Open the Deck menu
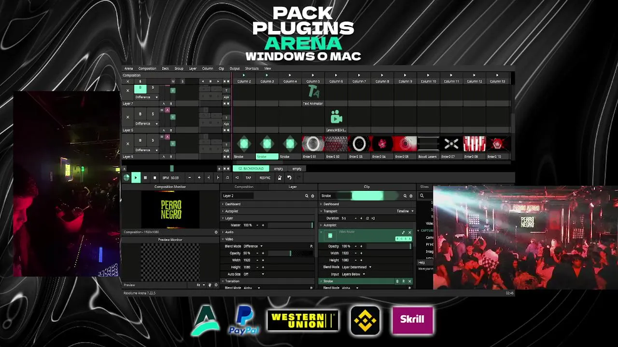Viewport: 618px width, 347px height. pos(165,68)
